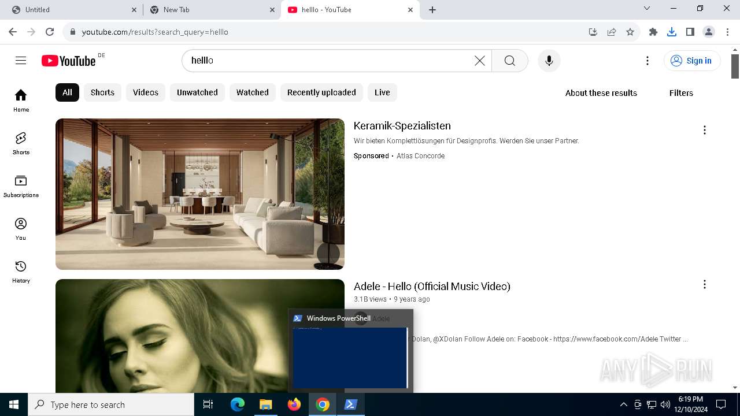Open File Explorer from taskbar

click(265, 404)
